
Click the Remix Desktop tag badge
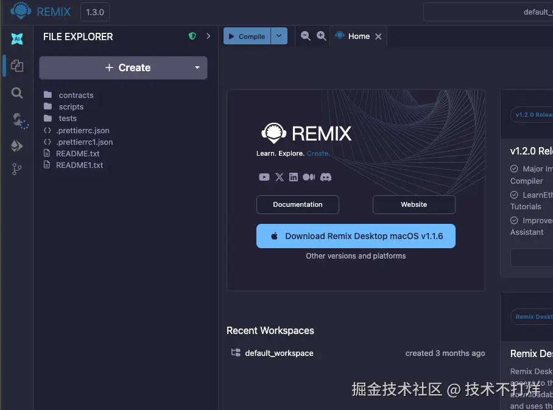click(x=532, y=317)
